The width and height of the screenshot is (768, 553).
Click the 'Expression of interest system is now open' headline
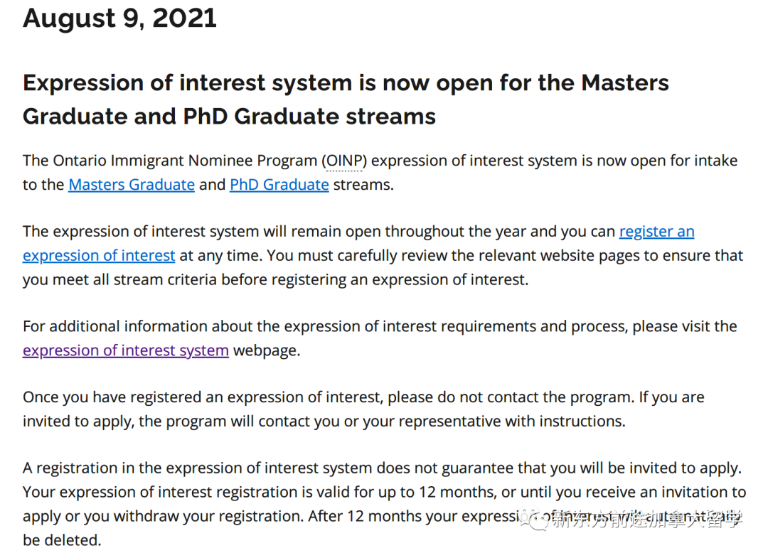pos(346,82)
